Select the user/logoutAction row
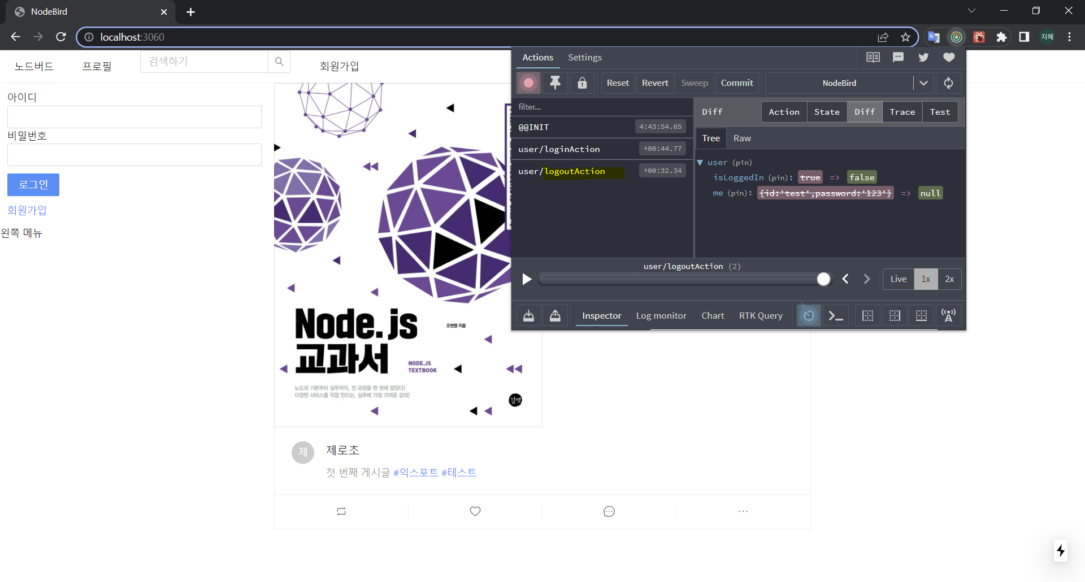The height and width of the screenshot is (582, 1085). 602,171
